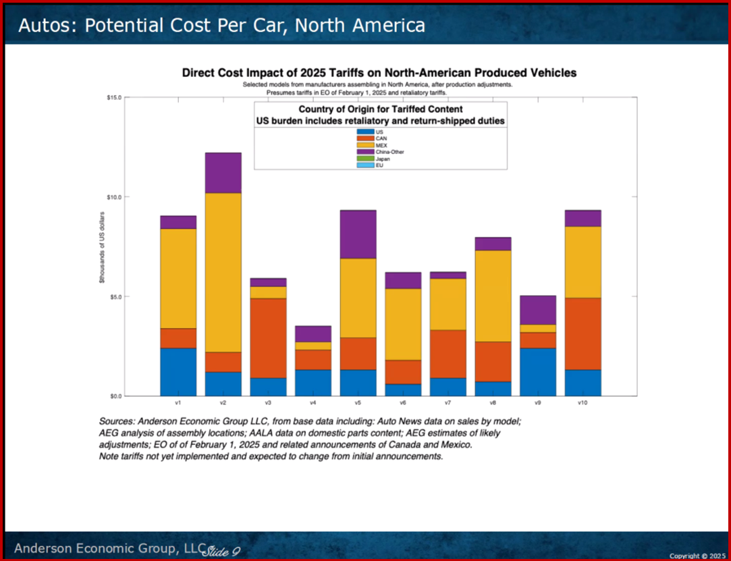
Task: Select the yellow MEX legend swatch
Action: pyautogui.click(x=365, y=145)
